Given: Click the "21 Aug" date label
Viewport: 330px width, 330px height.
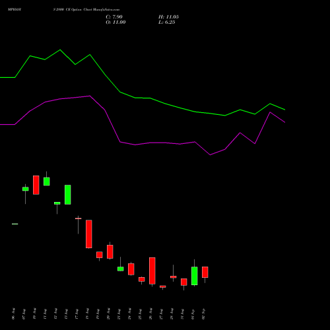Looking at the screenshot, I should [119, 314].
